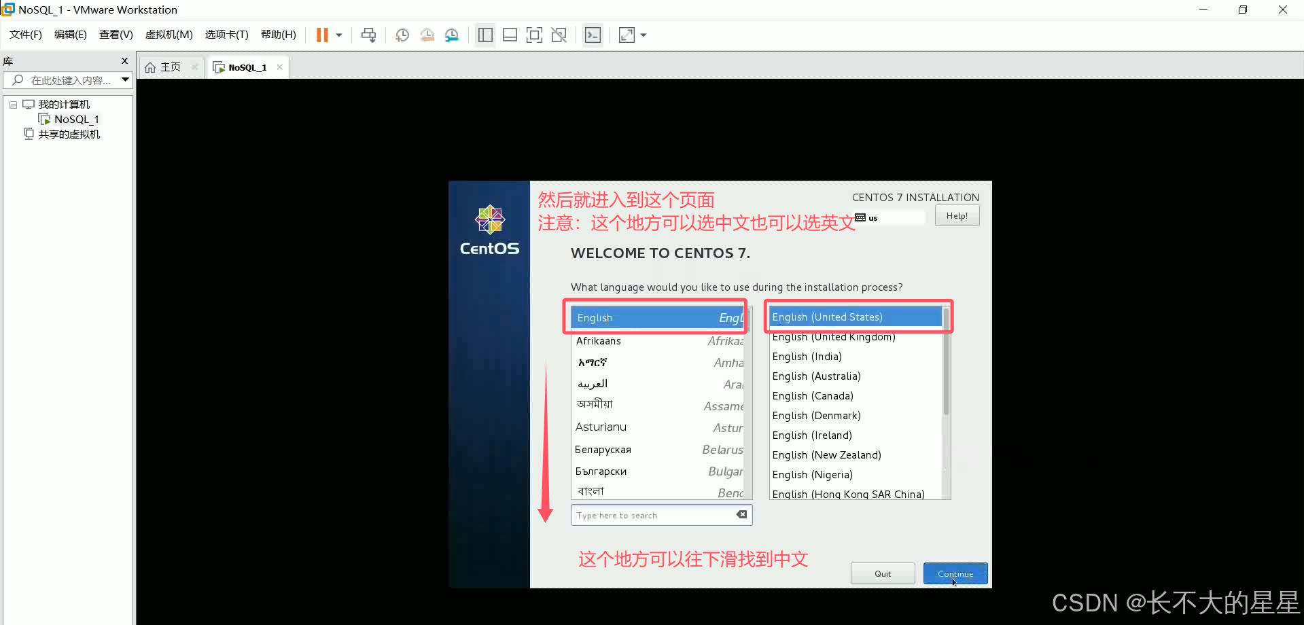Collapse the 我的计算机 tree node

tap(13, 105)
